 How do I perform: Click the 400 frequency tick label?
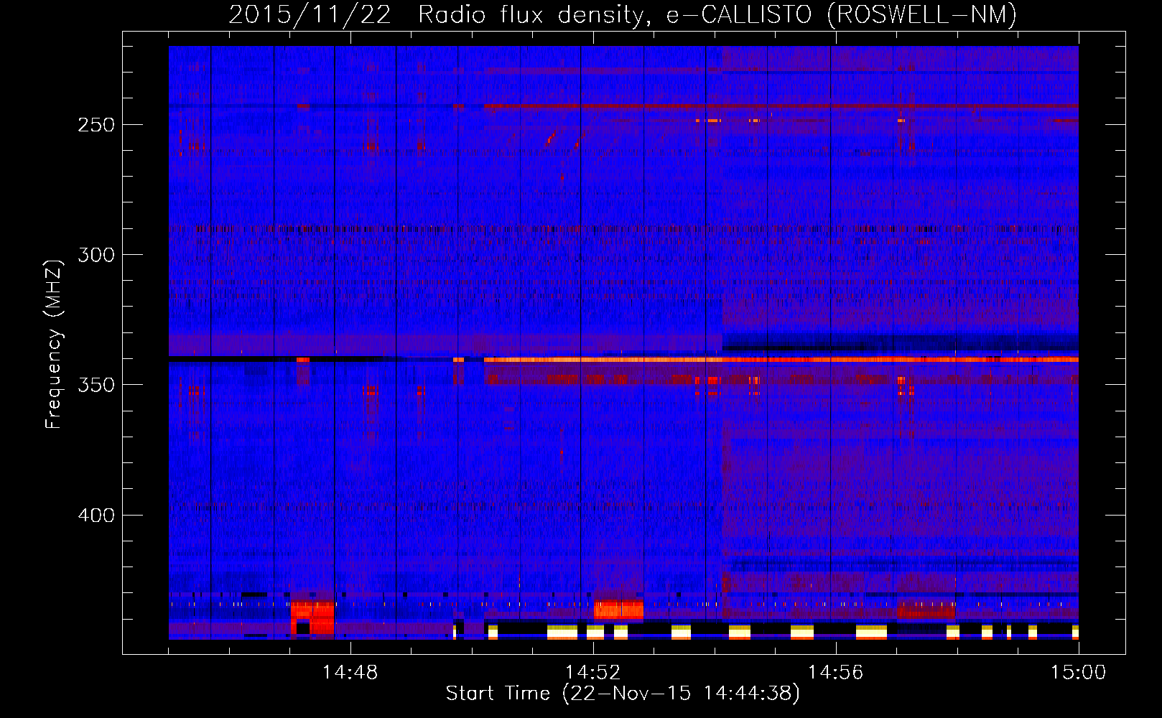97,516
